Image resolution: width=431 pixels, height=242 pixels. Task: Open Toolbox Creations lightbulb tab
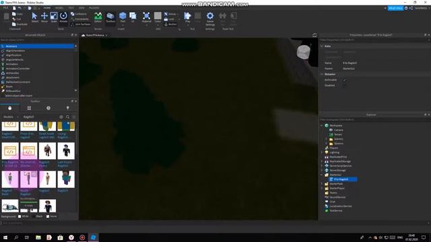(x=67, y=108)
